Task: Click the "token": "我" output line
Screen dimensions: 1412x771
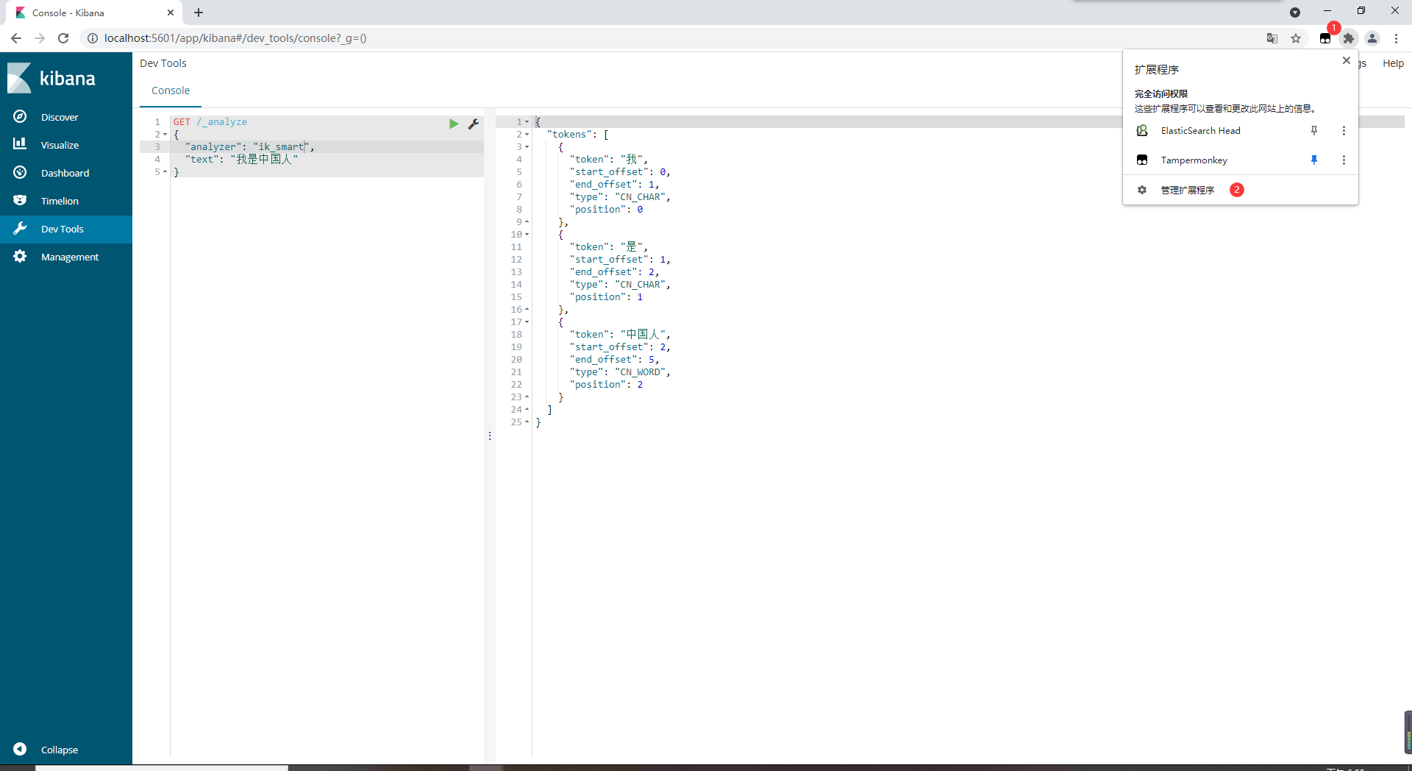Action: 609,160
